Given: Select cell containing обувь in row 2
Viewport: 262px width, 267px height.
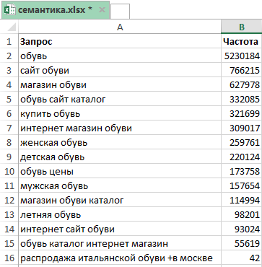Looking at the screenshot, I should [x=120, y=56].
